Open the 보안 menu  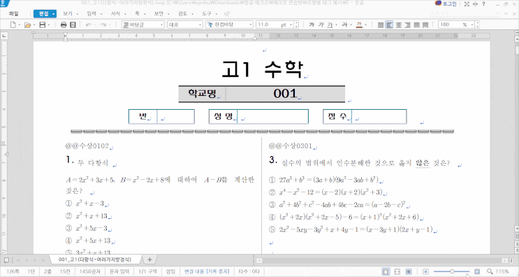(159, 13)
